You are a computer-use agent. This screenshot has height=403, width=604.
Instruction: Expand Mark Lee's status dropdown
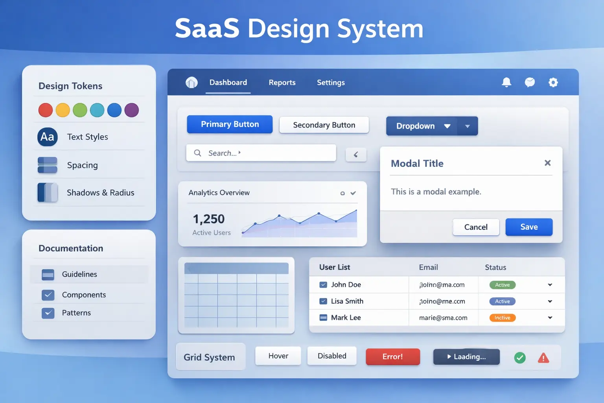[x=550, y=318]
